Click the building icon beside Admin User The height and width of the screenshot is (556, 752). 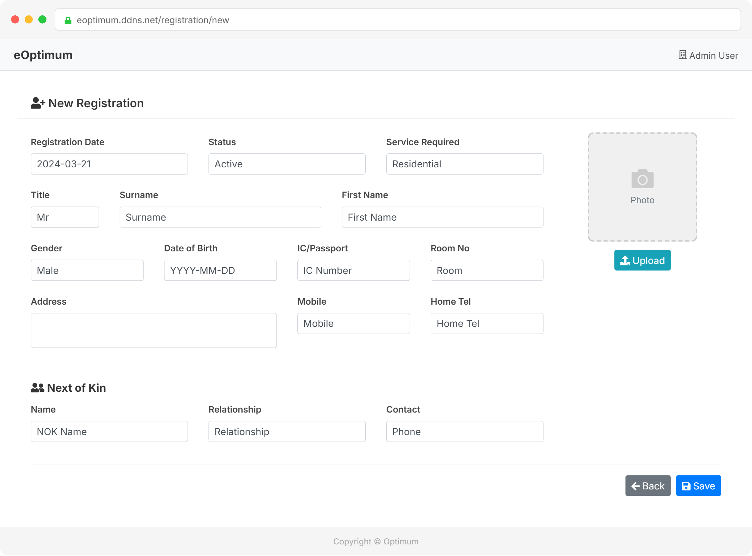click(682, 55)
